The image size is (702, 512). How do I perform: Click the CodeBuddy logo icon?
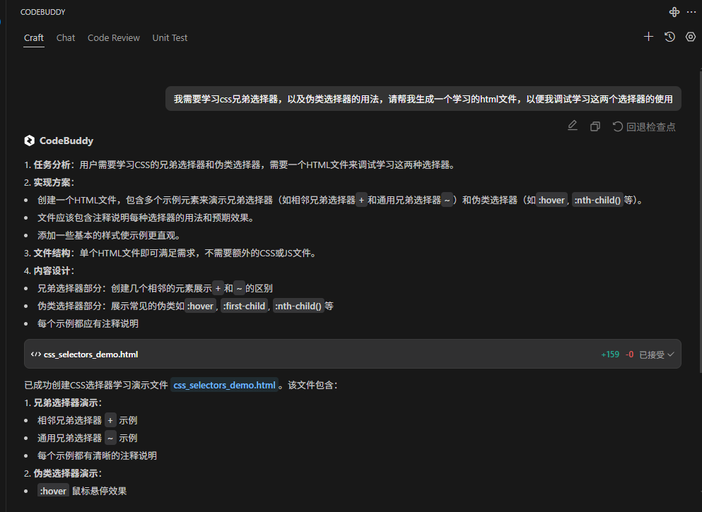(x=30, y=141)
